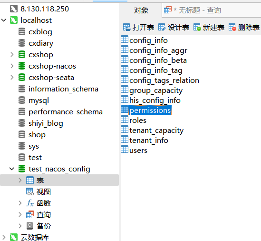Click the test_nacos_config database icon
The image size is (261, 241).
pyautogui.click(x=22, y=169)
